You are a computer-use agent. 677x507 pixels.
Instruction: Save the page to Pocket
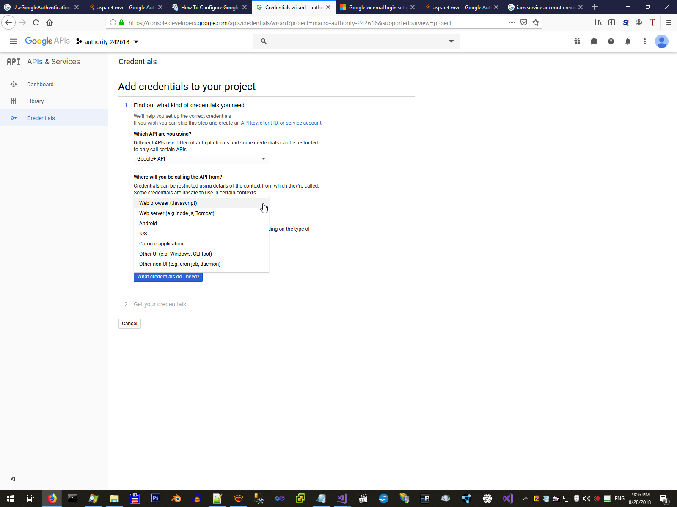(x=524, y=22)
